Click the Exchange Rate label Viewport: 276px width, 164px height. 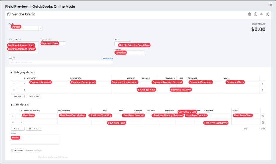(146, 89)
